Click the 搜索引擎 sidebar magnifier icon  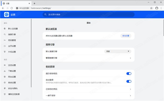5,34
